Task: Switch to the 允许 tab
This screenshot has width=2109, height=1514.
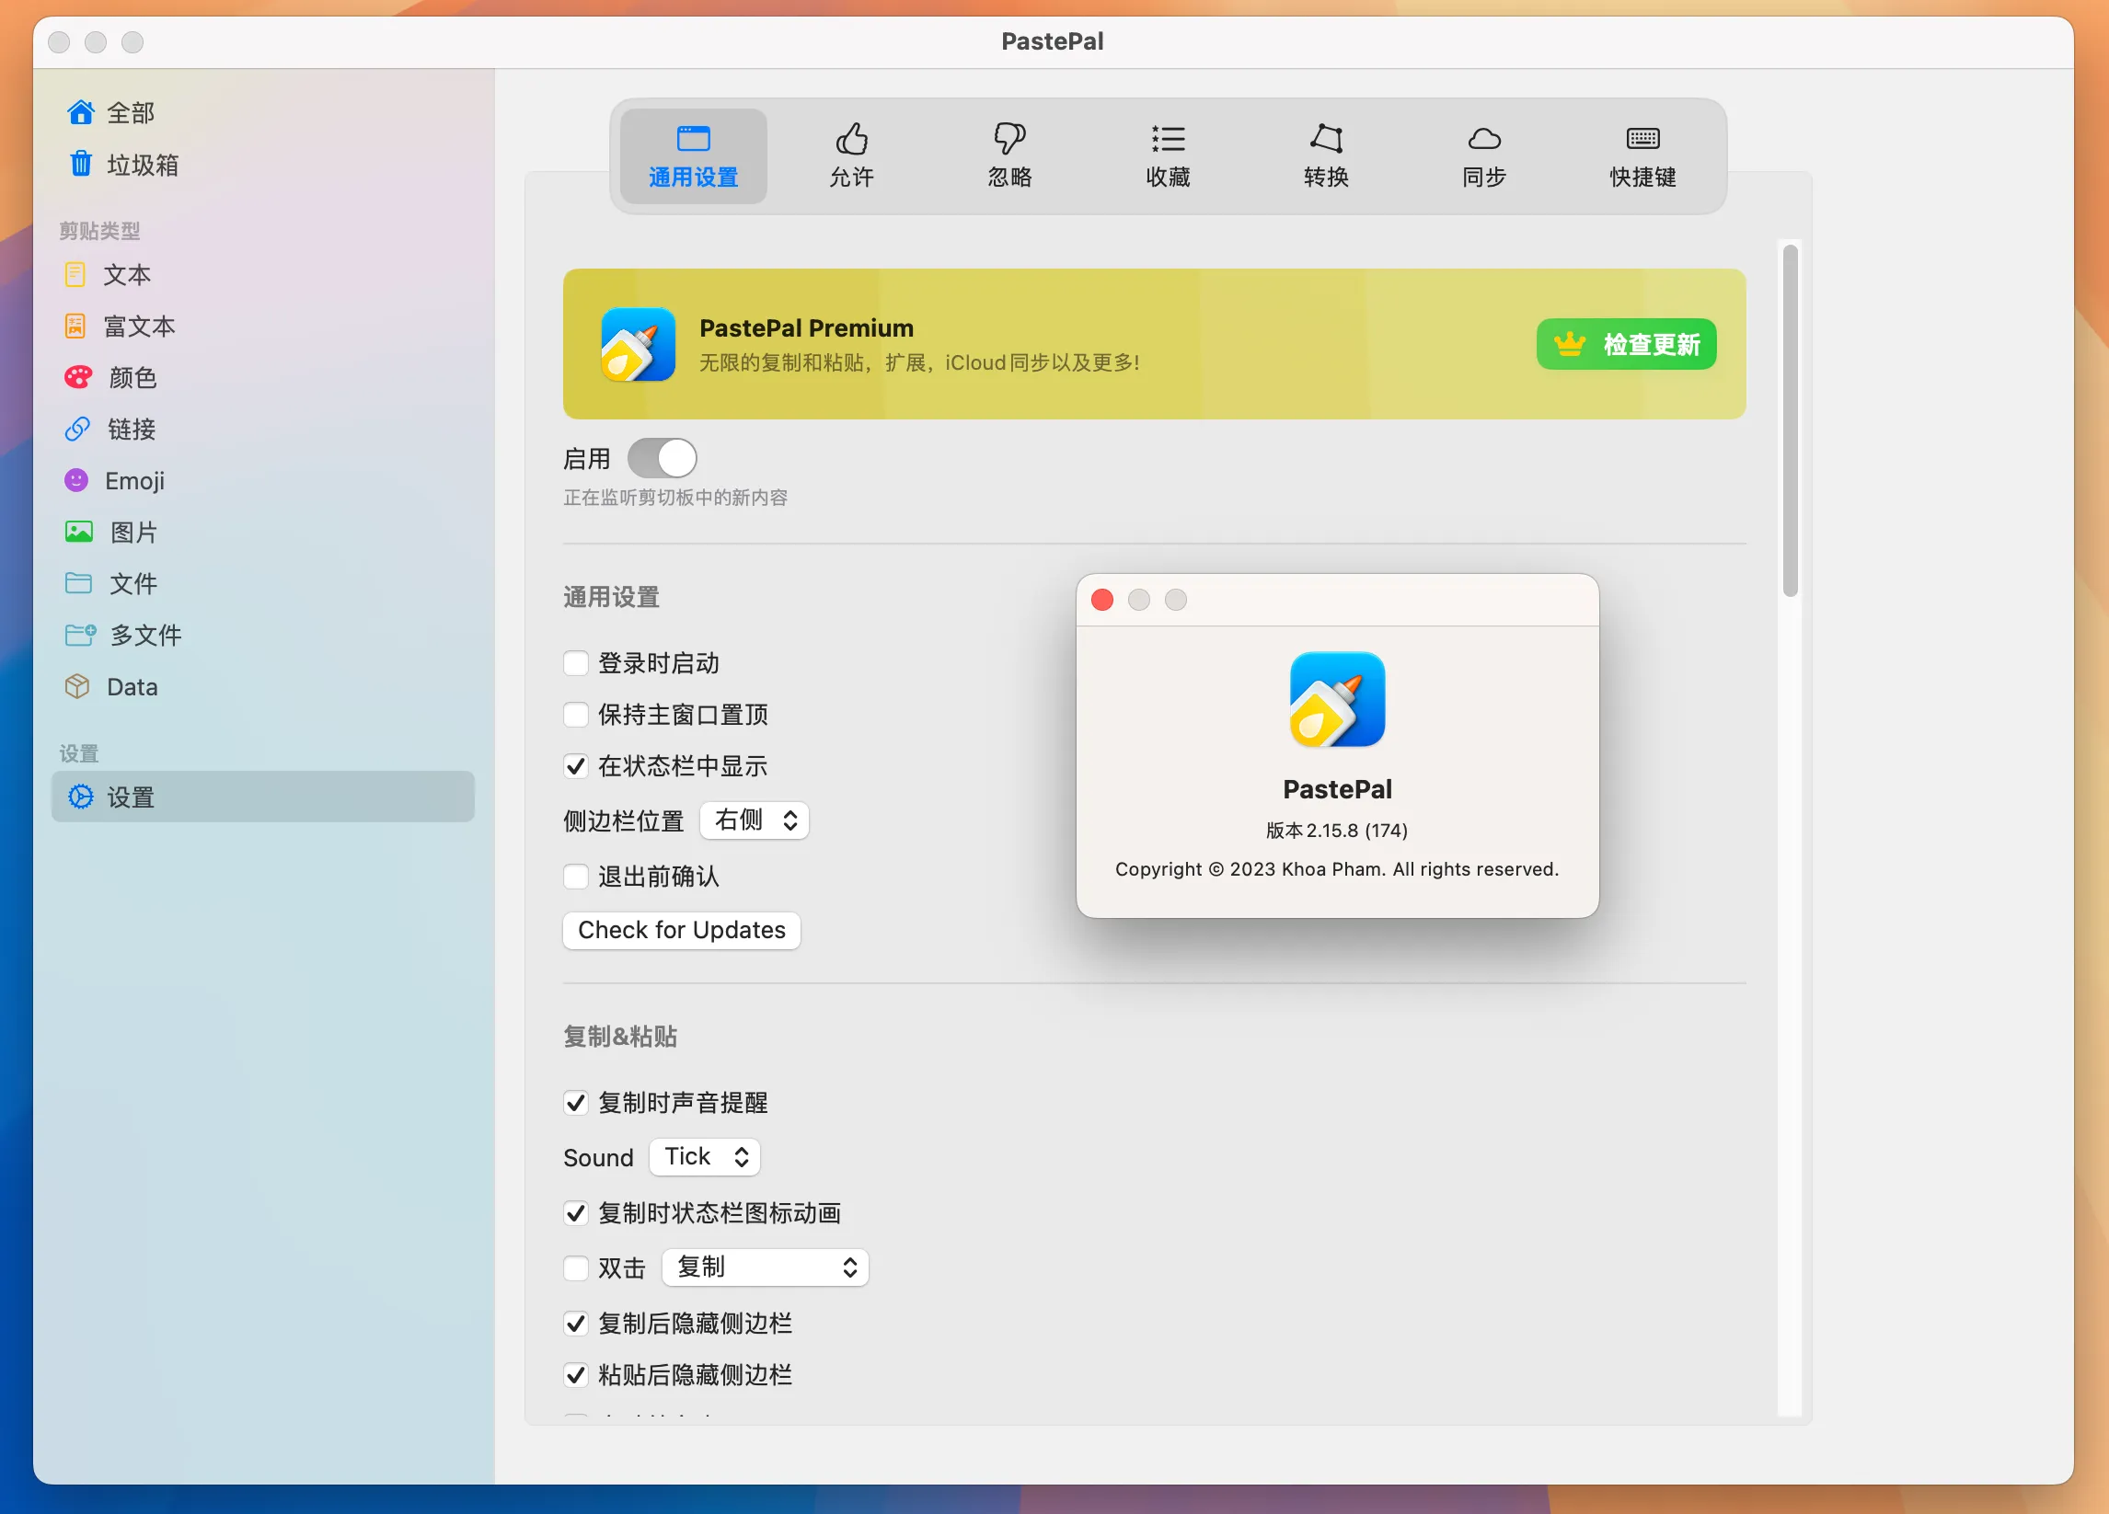Action: [x=851, y=156]
